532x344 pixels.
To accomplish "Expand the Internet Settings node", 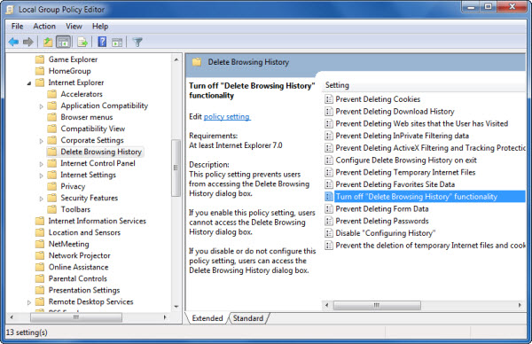I will click(x=41, y=176).
